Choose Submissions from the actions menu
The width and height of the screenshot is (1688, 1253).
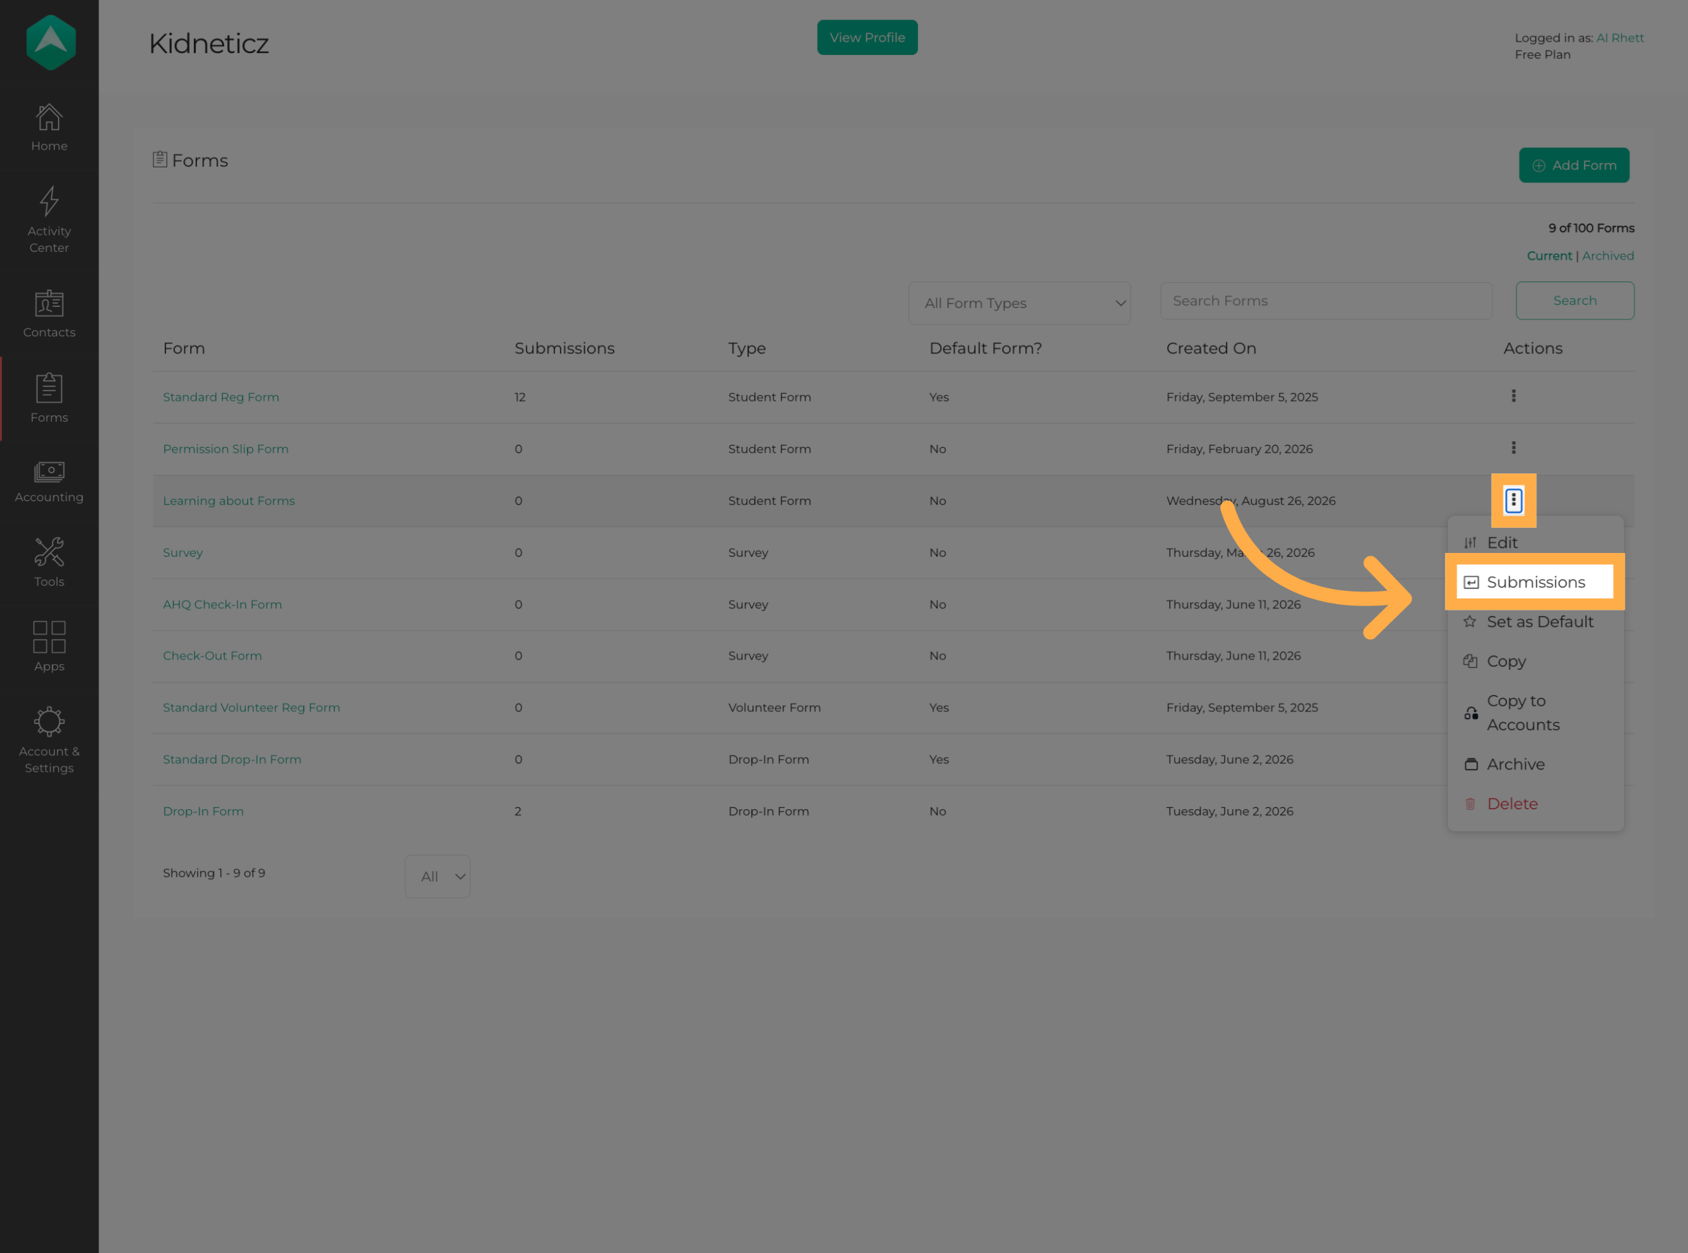coord(1535,583)
